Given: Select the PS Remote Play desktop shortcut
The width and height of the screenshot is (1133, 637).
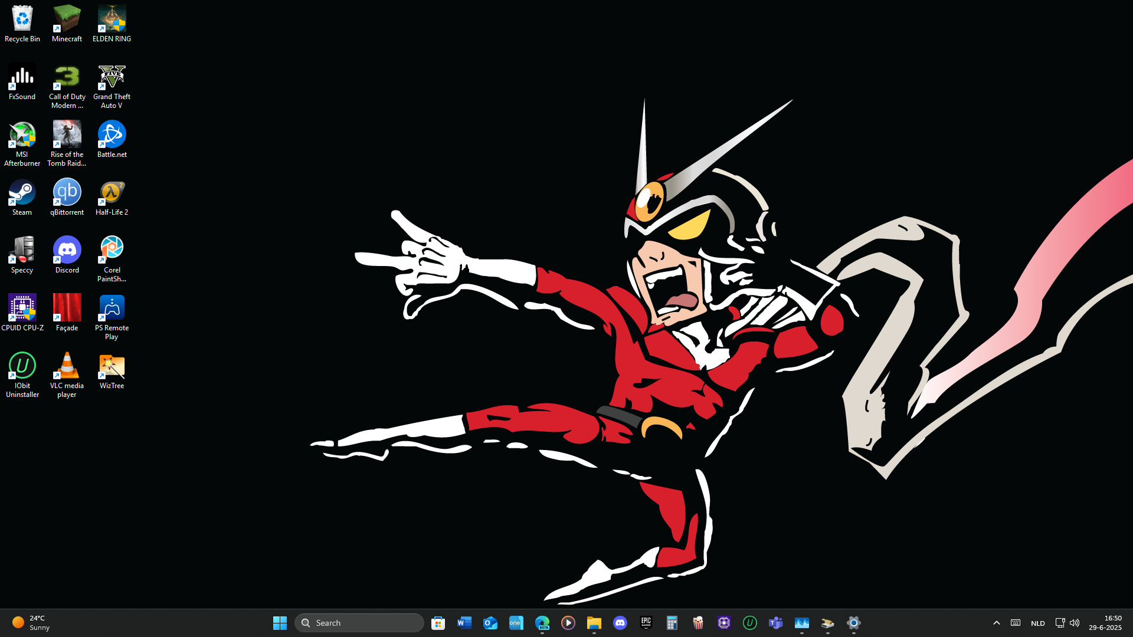Looking at the screenshot, I should pyautogui.click(x=112, y=318).
